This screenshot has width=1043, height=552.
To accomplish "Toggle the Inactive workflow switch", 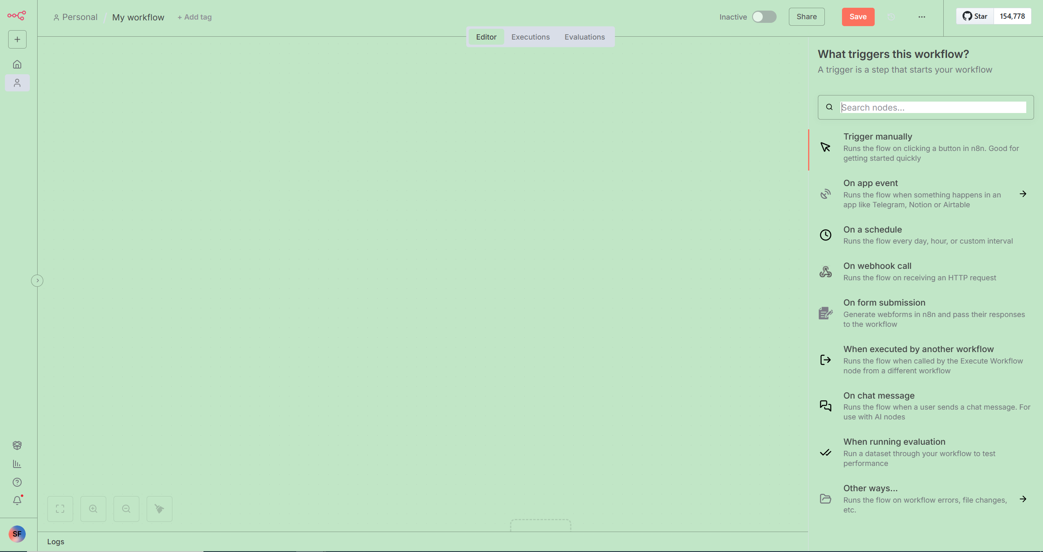I will point(764,17).
